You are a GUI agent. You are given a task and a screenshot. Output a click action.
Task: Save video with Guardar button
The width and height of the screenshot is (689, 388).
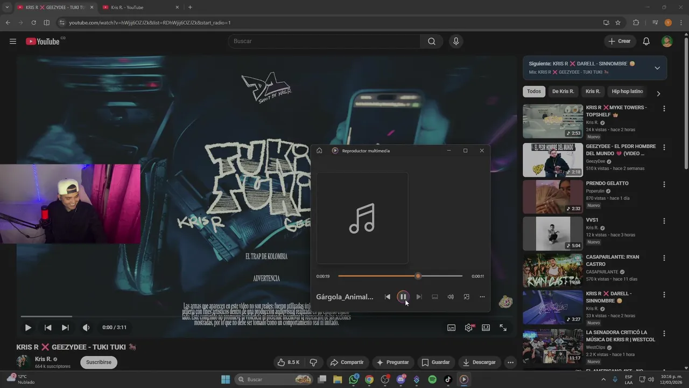click(x=435, y=362)
